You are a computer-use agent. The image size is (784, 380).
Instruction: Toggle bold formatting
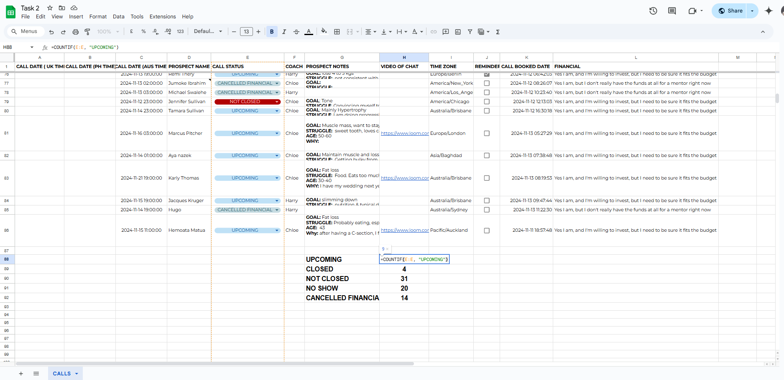[x=272, y=32]
